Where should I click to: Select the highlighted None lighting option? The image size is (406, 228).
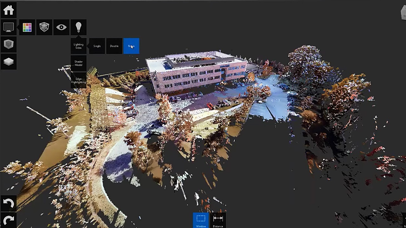(131, 46)
